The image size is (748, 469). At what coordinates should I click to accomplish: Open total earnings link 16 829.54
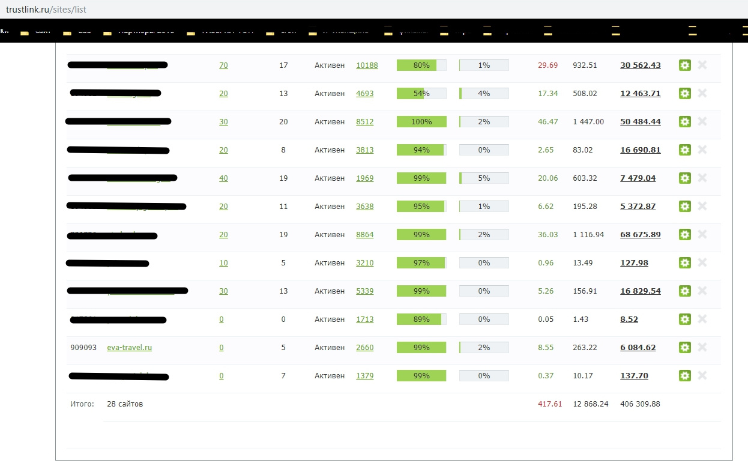(x=641, y=291)
